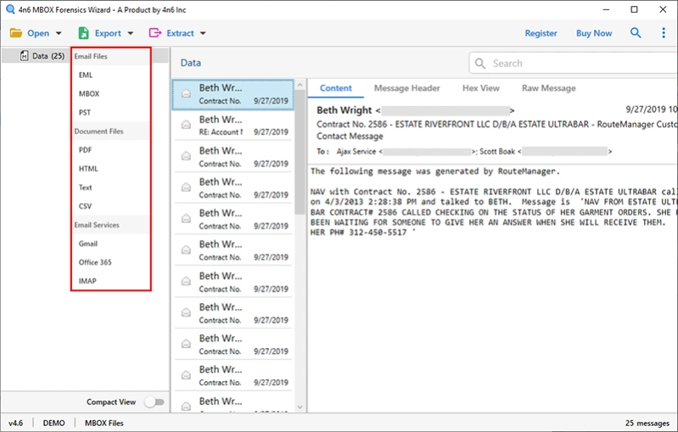Click envelope icon of the selected first email
Image resolution: width=678 pixels, height=432 pixels.
coord(186,93)
